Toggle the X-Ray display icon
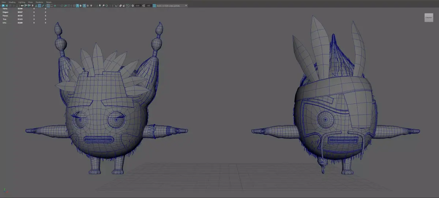 pos(120,6)
